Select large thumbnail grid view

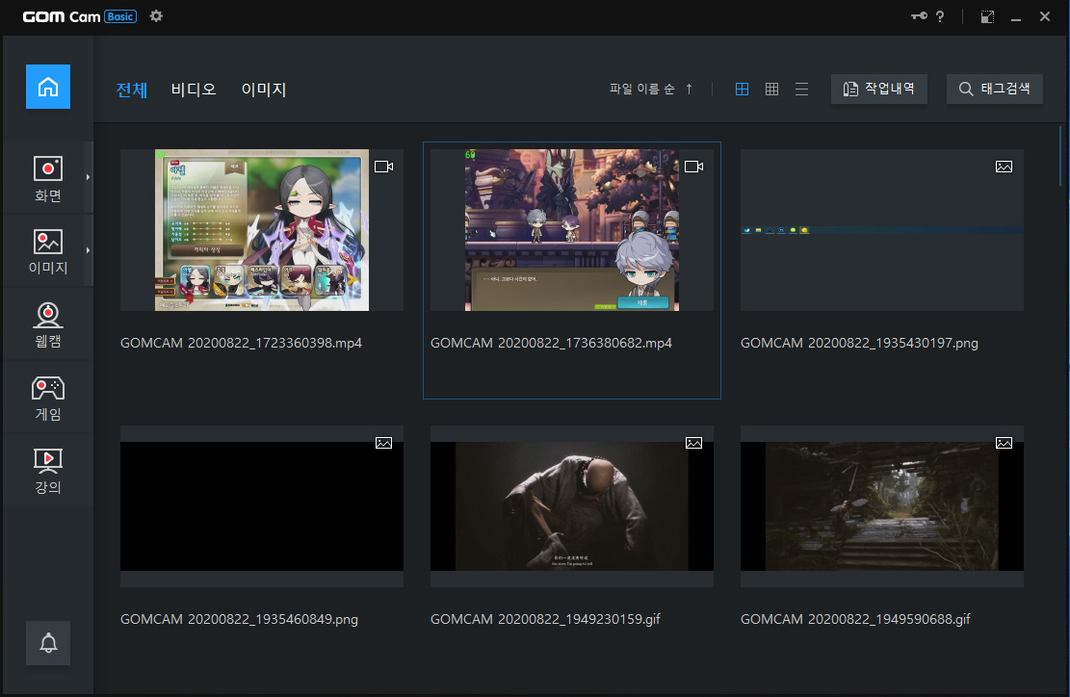tap(742, 89)
